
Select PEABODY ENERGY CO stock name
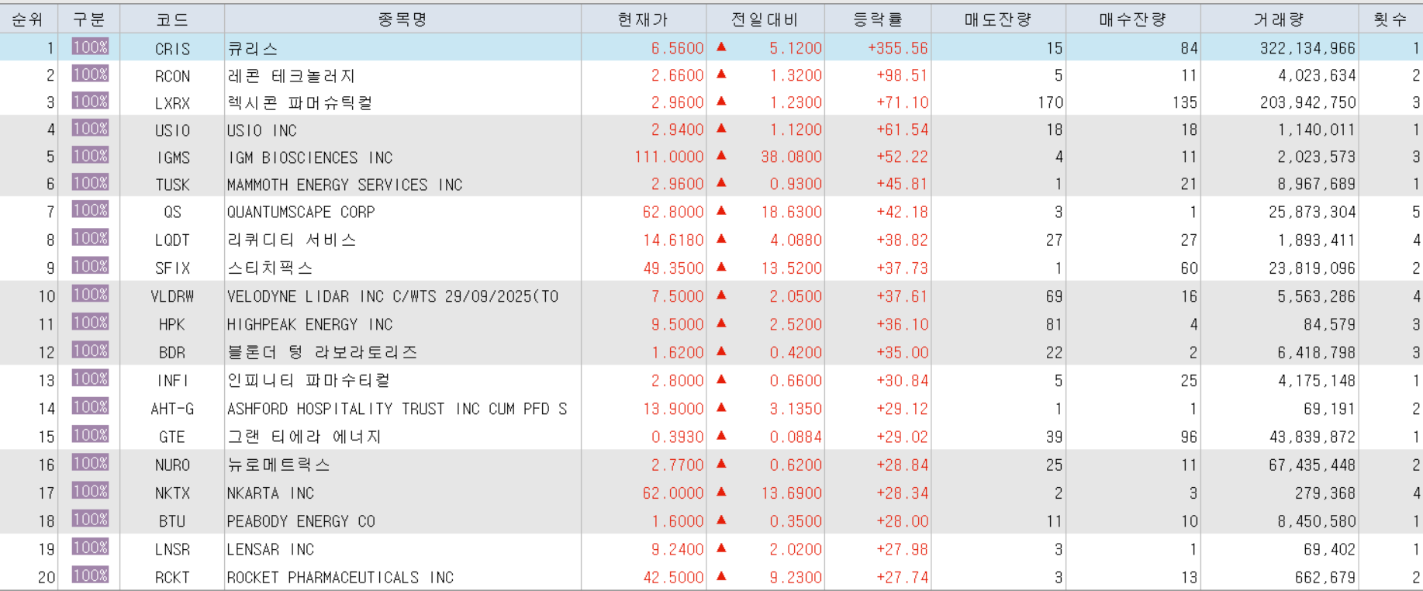point(301,521)
